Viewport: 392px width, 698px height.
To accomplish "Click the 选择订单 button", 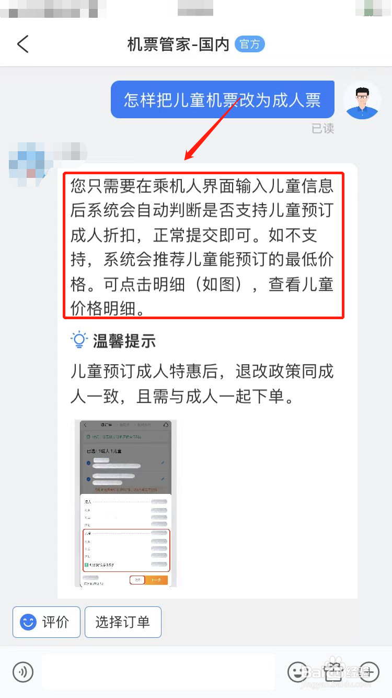I will click(x=123, y=622).
